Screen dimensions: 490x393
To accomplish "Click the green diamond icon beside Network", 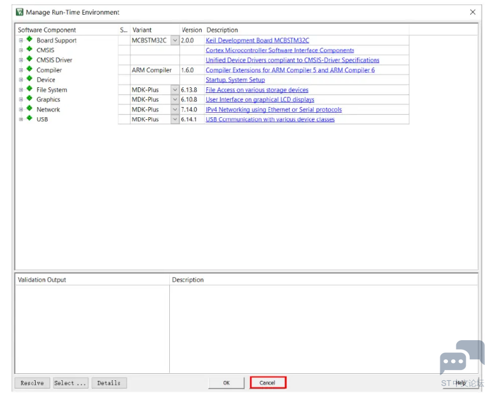I will [x=29, y=108].
